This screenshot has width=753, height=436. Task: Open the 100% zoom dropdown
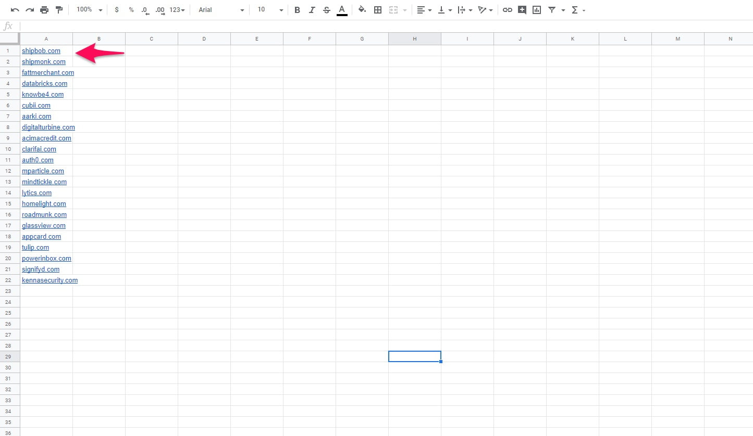[89, 10]
